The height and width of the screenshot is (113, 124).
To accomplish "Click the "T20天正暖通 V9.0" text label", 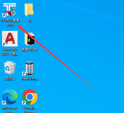I will pyautogui.click(x=10, y=23).
